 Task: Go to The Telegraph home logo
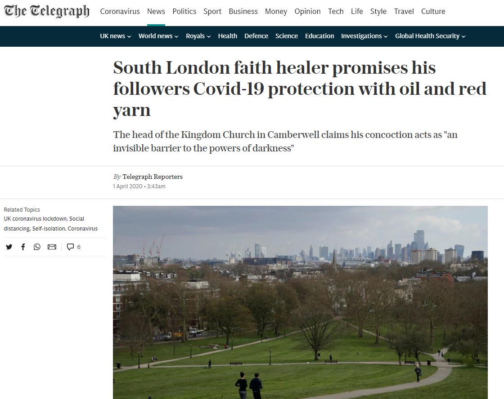pyautogui.click(x=47, y=11)
